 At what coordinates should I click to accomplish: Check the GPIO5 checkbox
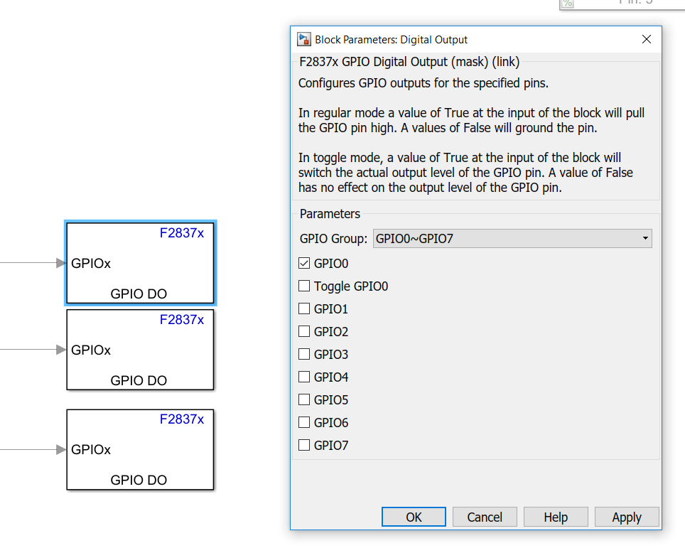[304, 399]
